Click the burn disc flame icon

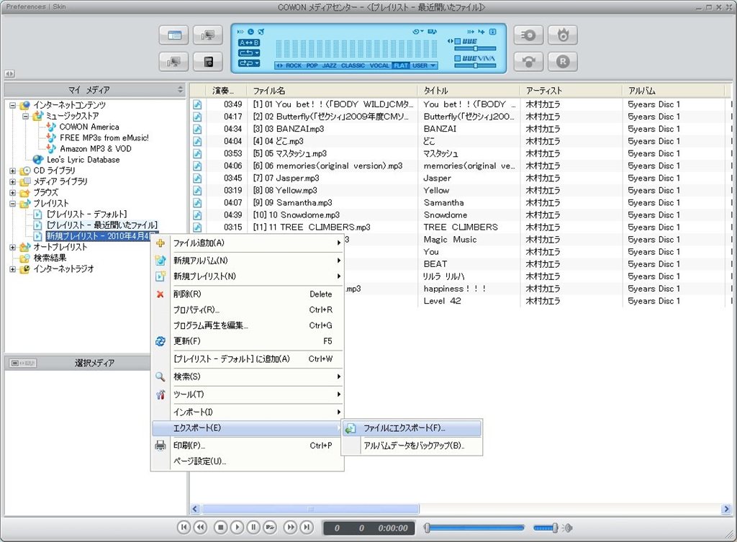563,35
